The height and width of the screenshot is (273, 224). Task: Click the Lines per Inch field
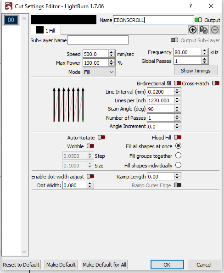click(160, 100)
